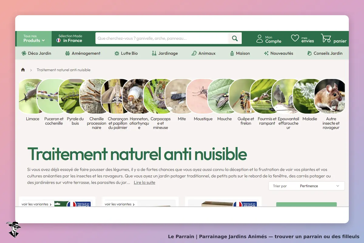Select the Fourmis et rampant thumbnail

[263, 96]
